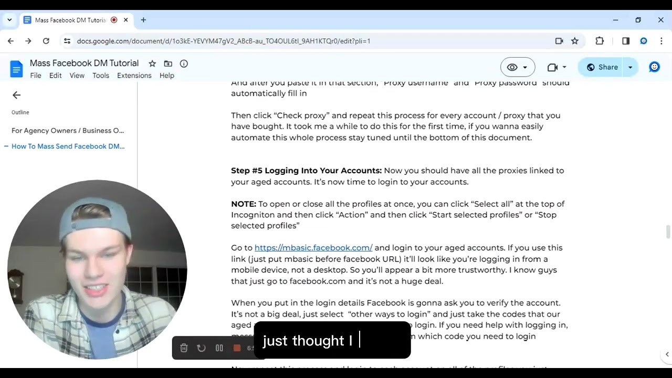The height and width of the screenshot is (378, 672).
Task: Star the Mass Facebook DM Tutorial document
Action: (x=152, y=64)
